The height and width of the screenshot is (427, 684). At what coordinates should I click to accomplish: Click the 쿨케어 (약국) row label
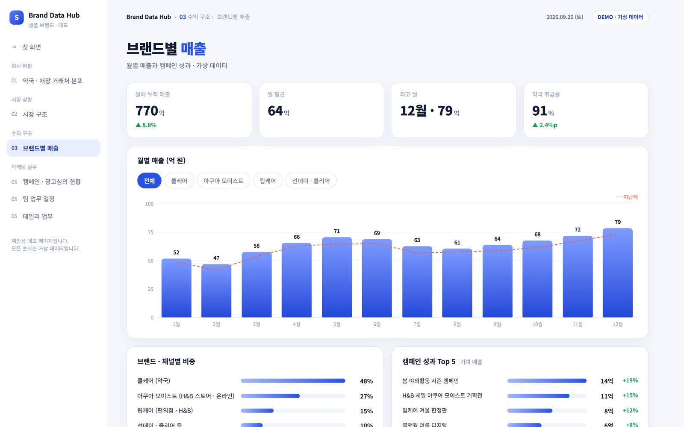click(153, 381)
